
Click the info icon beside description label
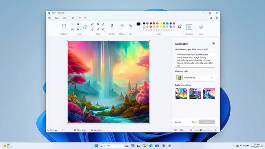point(206,49)
